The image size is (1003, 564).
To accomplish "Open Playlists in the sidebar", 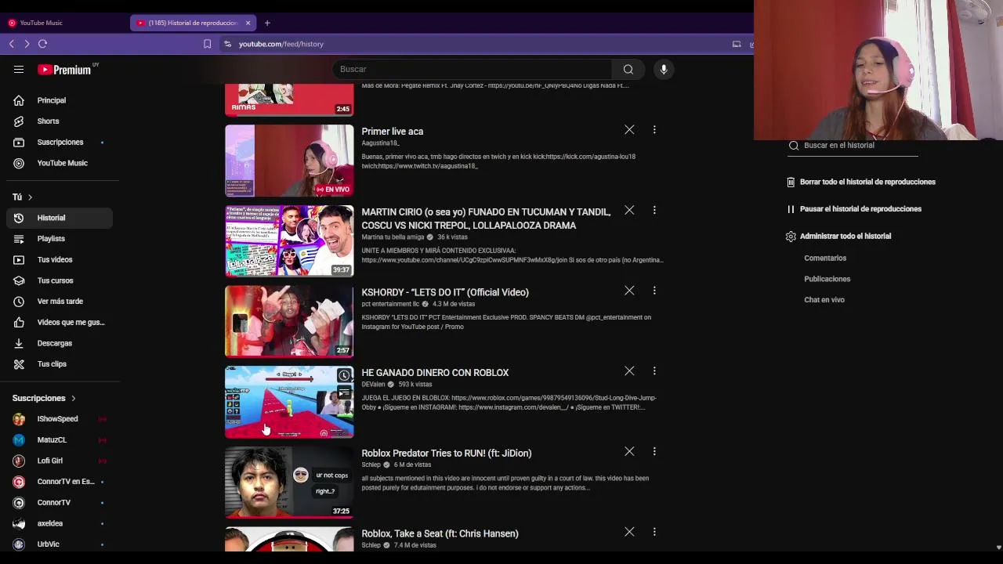I will pyautogui.click(x=60, y=239).
